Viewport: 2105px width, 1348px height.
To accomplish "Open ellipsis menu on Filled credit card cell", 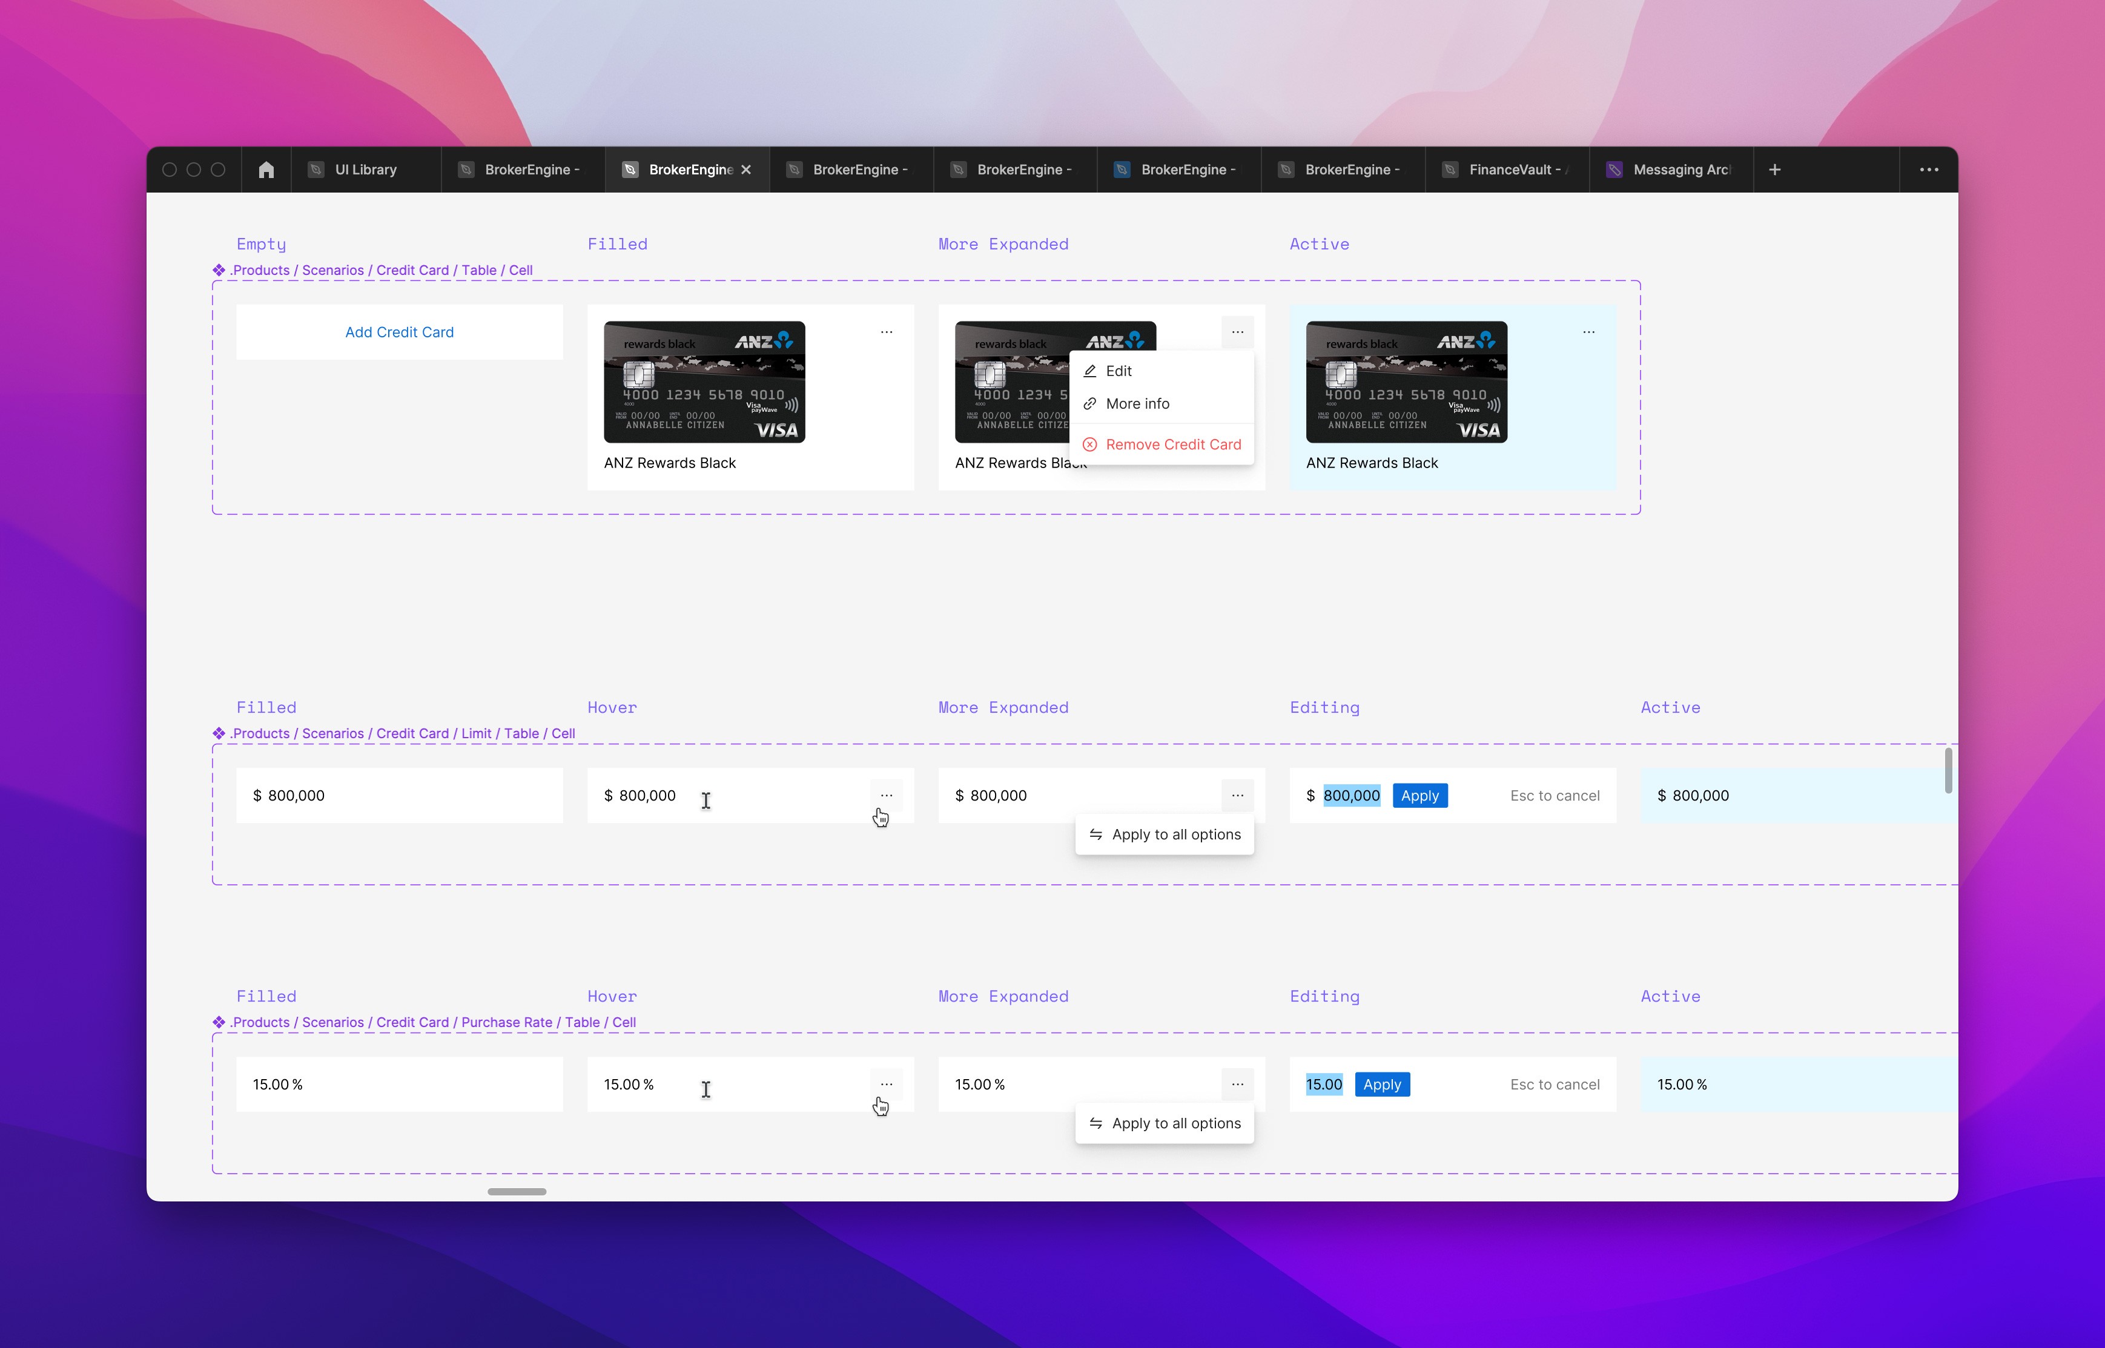I will pyautogui.click(x=886, y=332).
